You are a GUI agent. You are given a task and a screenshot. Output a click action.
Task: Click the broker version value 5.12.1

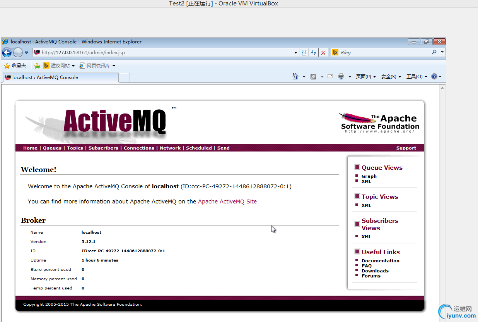[89, 242]
